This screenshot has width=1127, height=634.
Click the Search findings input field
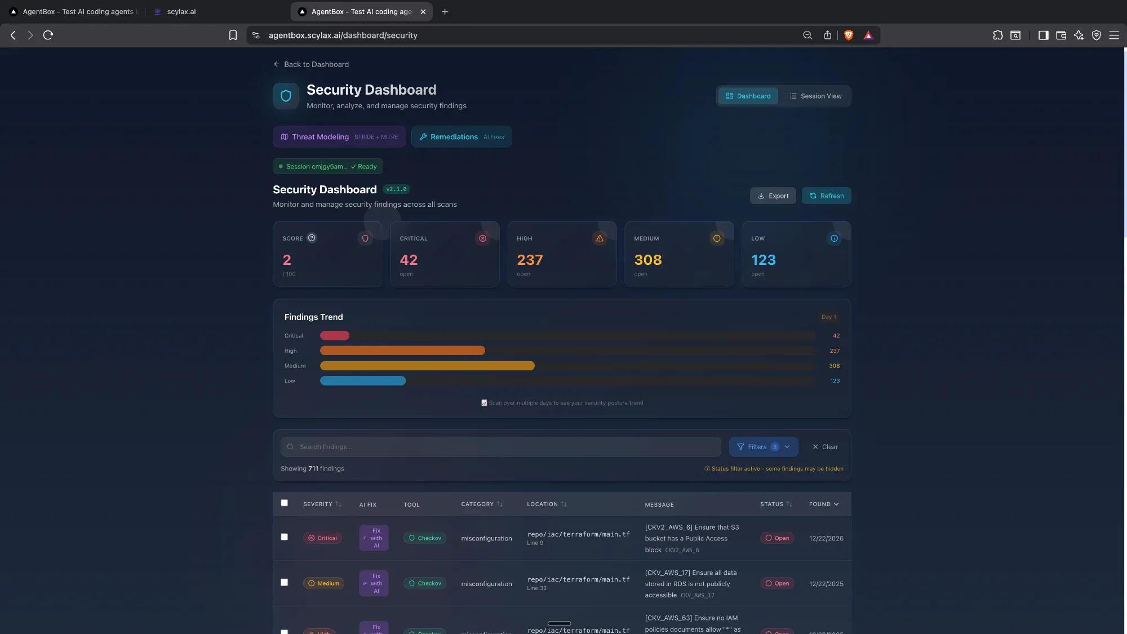[500, 447]
